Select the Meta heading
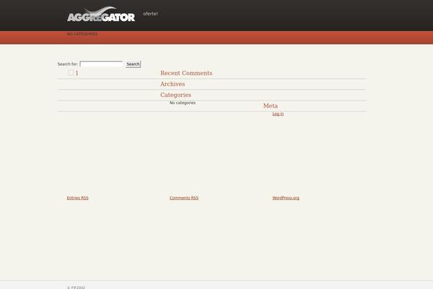Viewport: 433px width, 289px height. point(271,106)
